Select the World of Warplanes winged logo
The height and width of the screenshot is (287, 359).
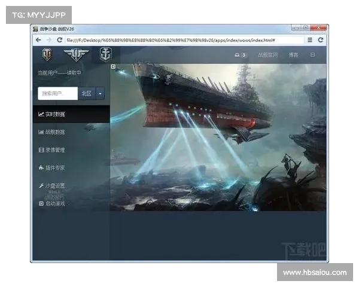coord(76,55)
